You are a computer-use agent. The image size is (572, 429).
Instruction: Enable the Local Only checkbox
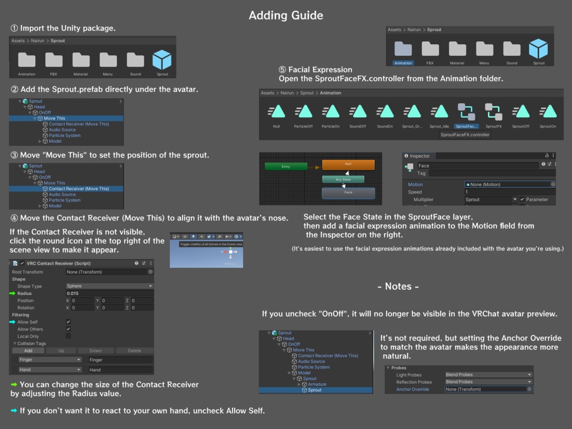[x=68, y=336]
